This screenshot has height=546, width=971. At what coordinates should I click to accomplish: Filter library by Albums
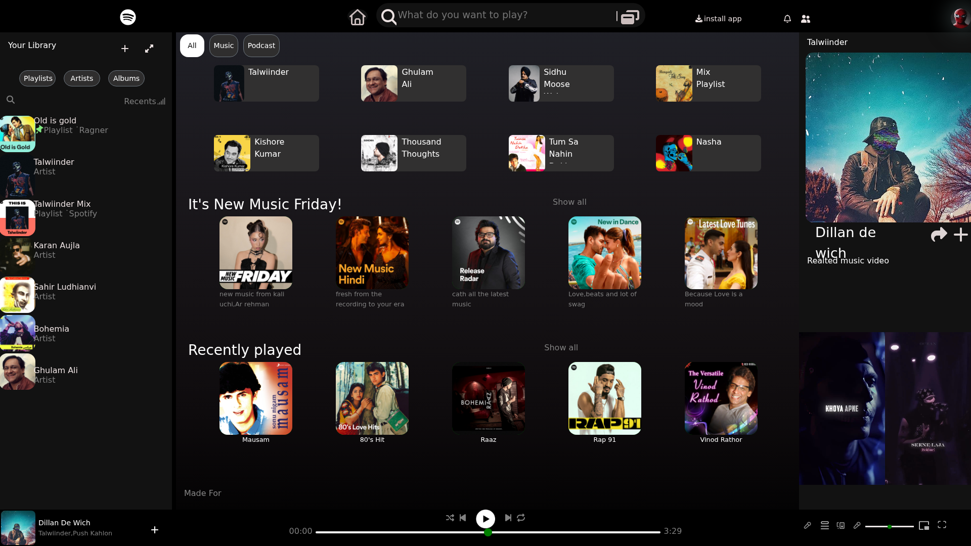(126, 78)
